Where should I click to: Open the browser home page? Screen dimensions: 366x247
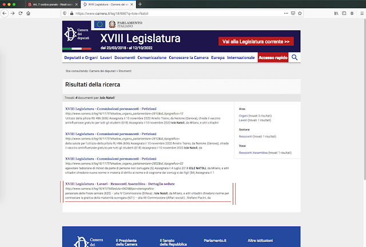(28, 13)
